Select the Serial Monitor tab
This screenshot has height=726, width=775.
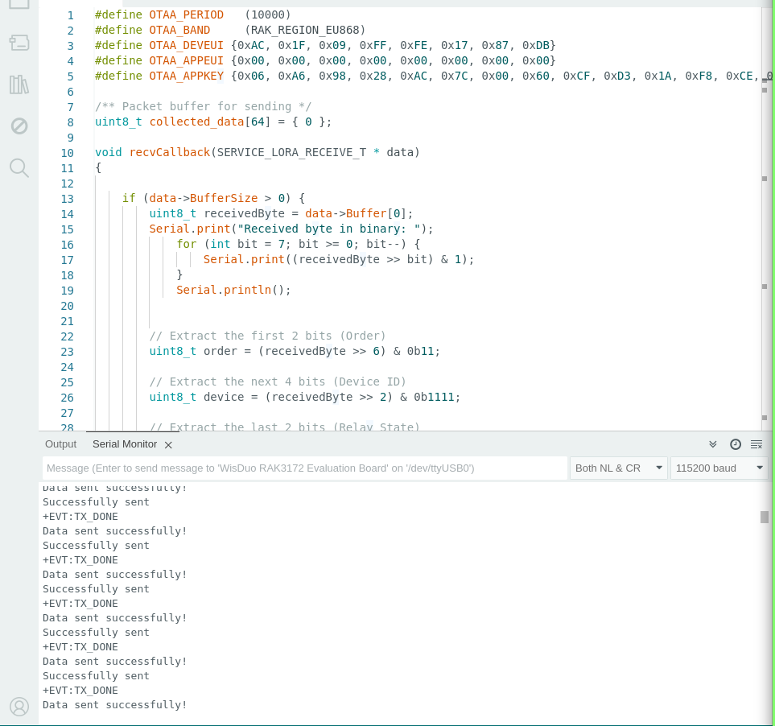click(124, 444)
